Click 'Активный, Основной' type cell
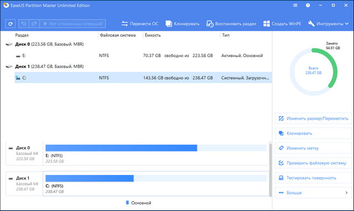The image size is (354, 211). [242, 55]
